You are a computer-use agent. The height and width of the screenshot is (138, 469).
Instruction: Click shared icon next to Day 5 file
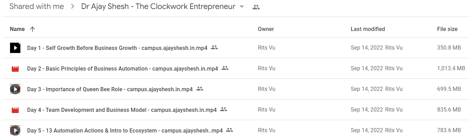[229, 130]
